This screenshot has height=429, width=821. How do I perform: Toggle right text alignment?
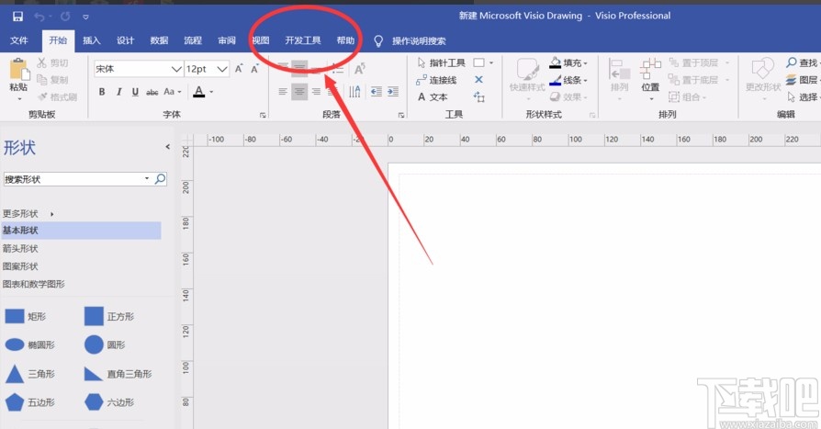316,92
